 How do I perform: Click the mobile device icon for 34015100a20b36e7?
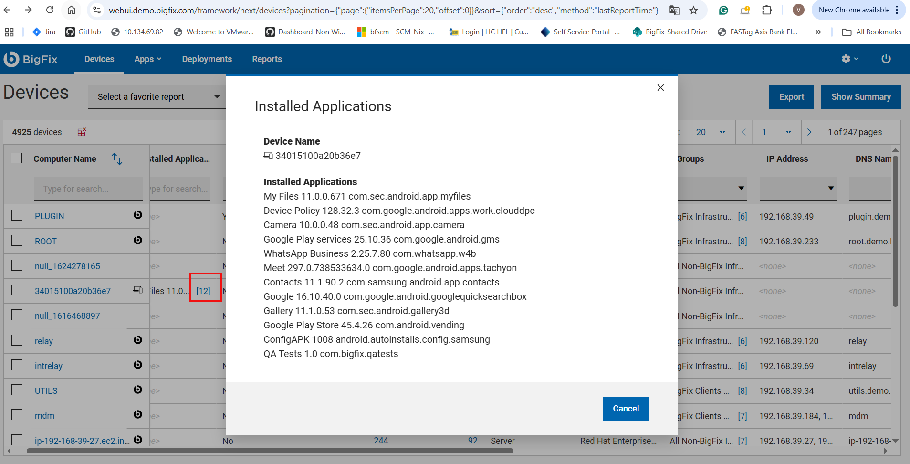[138, 290]
